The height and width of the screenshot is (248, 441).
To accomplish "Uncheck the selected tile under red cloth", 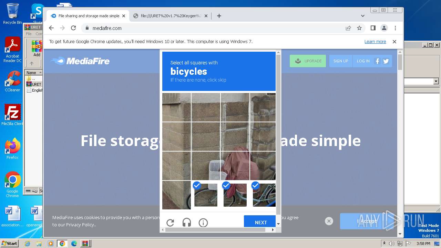I will point(235,195).
